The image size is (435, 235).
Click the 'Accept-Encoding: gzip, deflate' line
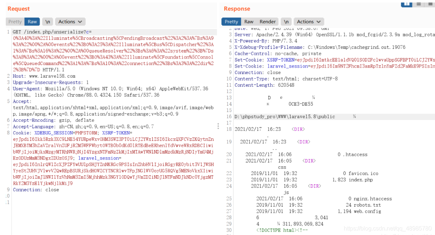(53, 120)
